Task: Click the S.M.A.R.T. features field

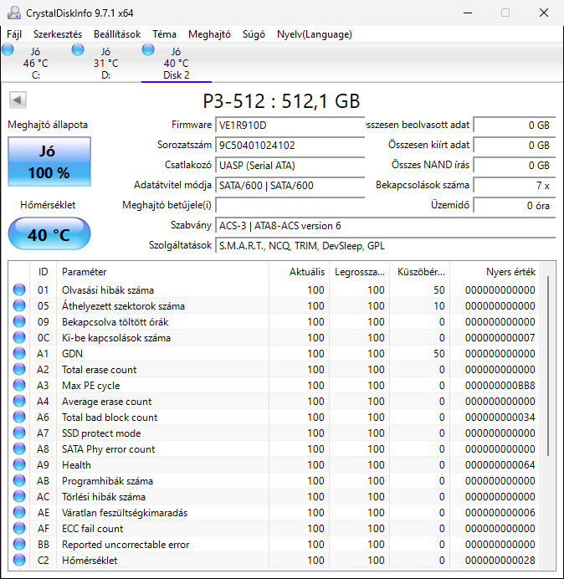Action: coord(385,246)
